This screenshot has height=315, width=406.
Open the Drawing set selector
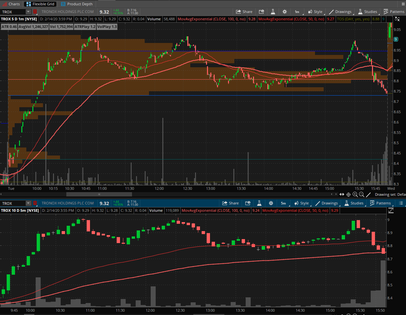[390, 194]
